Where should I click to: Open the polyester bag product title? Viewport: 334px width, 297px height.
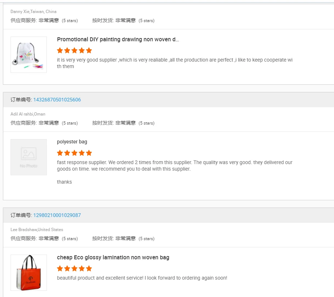coord(72,142)
